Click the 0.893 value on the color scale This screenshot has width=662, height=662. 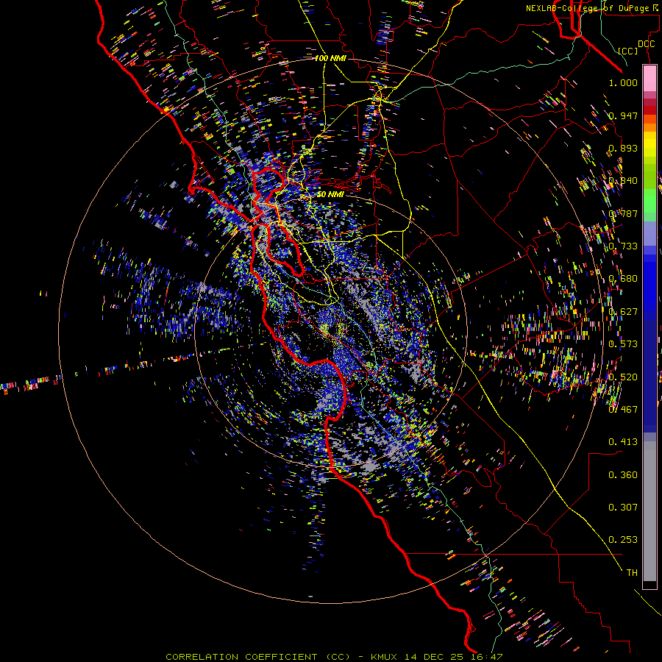[623, 148]
